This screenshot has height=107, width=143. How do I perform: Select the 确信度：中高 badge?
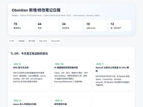59,64
